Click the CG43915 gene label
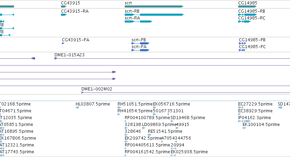 click(71, 3)
